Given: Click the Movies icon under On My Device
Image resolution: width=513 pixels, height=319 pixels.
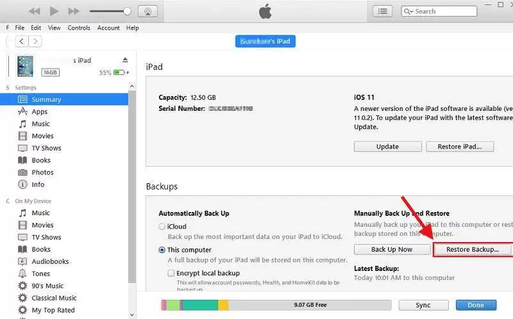Looking at the screenshot, I should pos(22,225).
